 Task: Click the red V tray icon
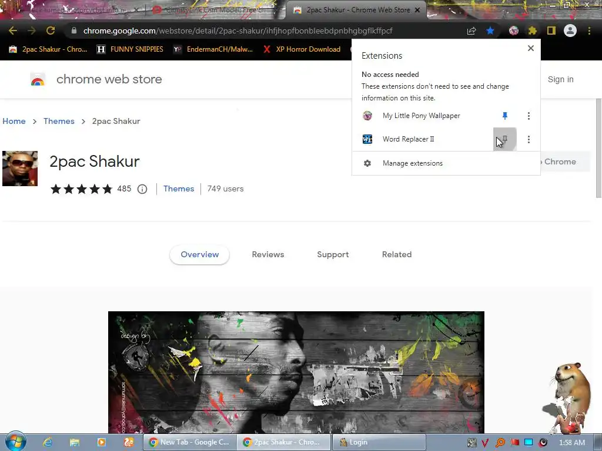point(485,443)
